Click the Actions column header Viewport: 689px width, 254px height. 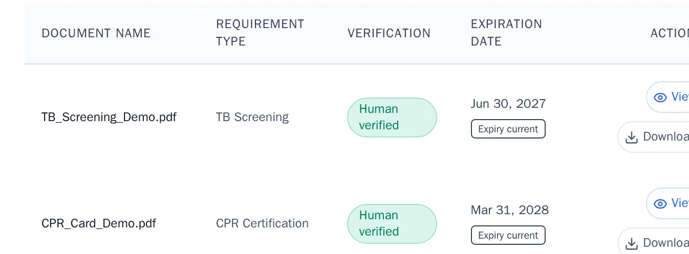670,33
